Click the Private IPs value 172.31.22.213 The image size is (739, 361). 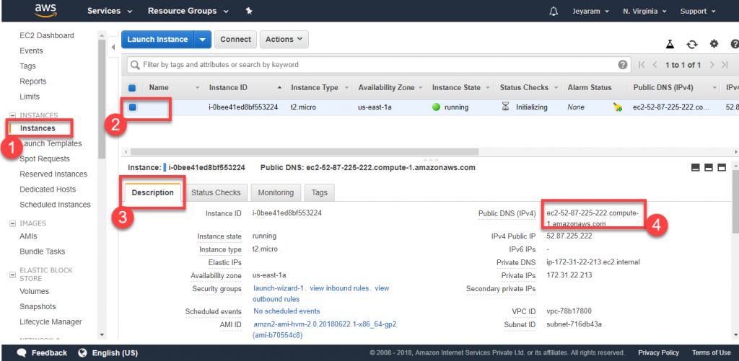click(x=569, y=275)
